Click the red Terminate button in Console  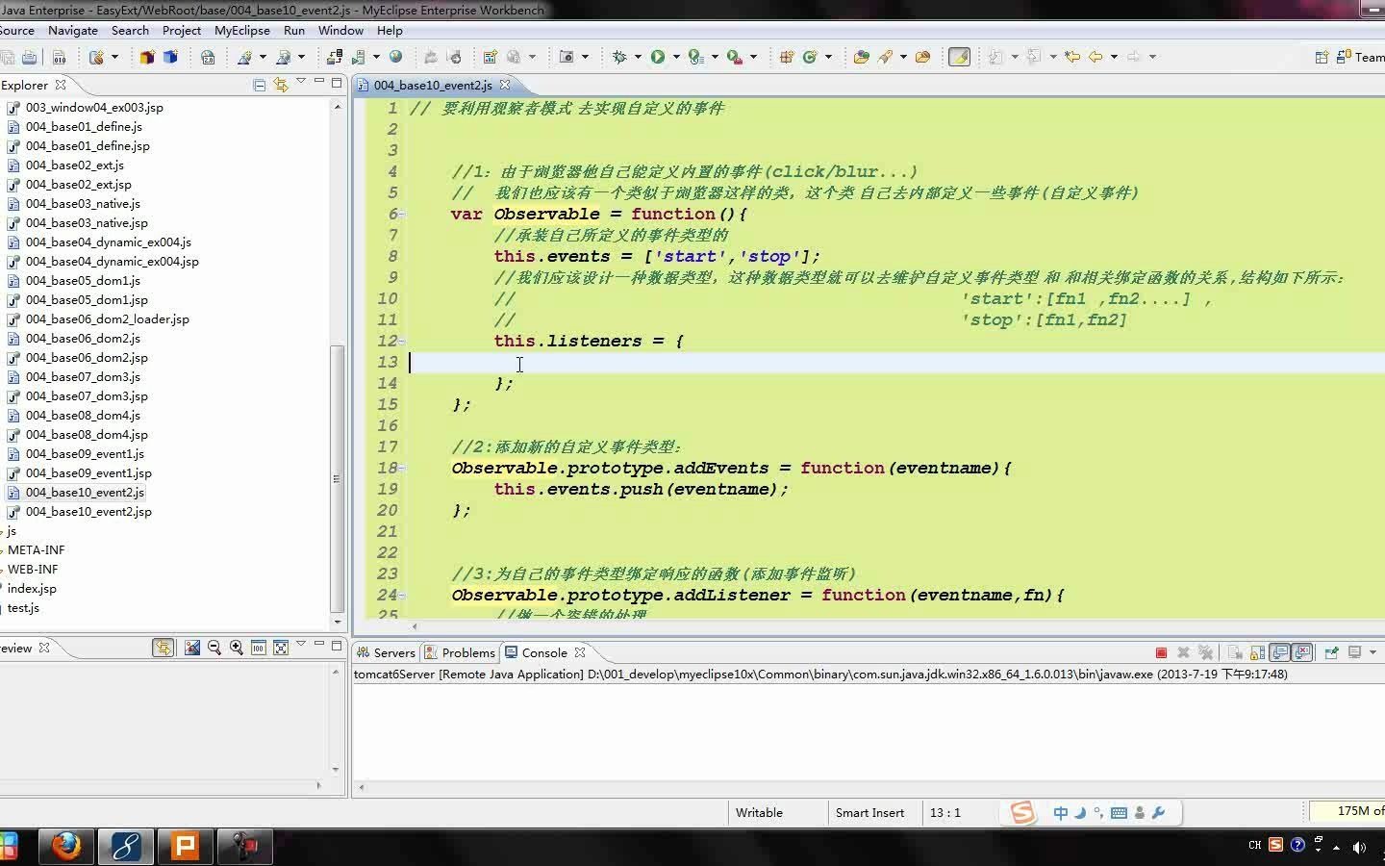tap(1161, 652)
